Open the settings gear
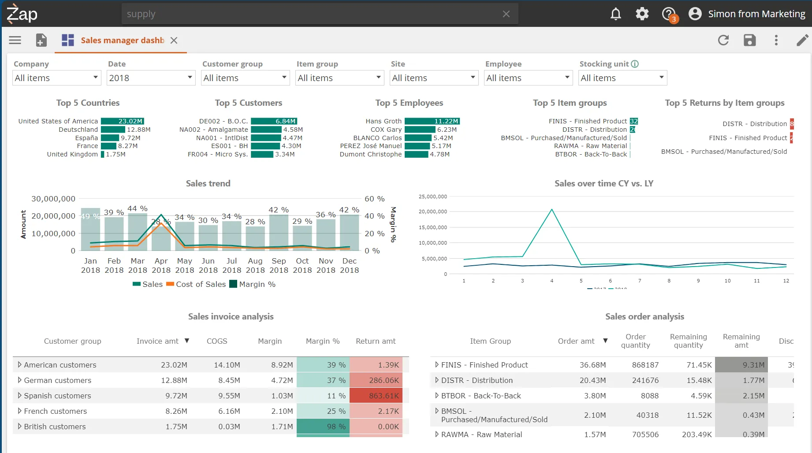Image resolution: width=812 pixels, height=453 pixels. pyautogui.click(x=642, y=14)
